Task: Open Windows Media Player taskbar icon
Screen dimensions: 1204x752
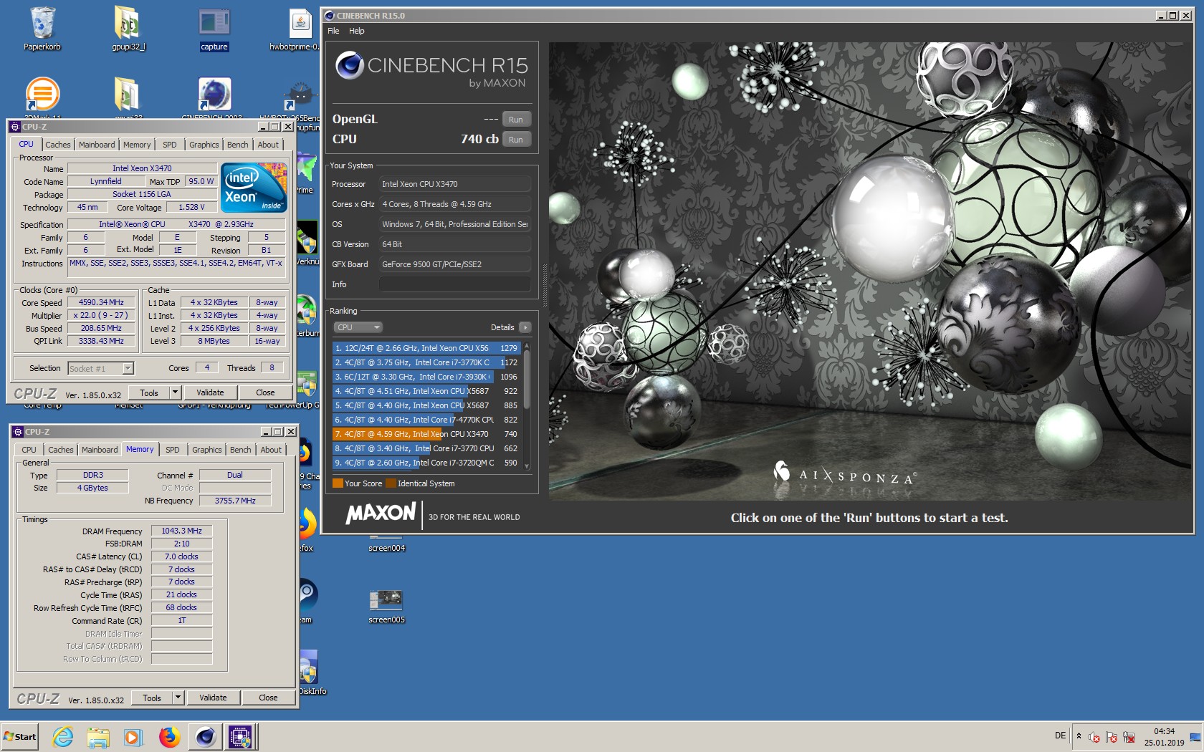Action: click(x=133, y=736)
